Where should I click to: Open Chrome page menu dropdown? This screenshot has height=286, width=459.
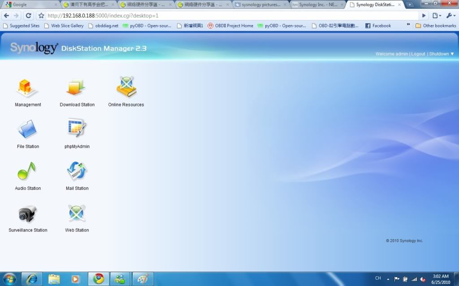(x=437, y=15)
